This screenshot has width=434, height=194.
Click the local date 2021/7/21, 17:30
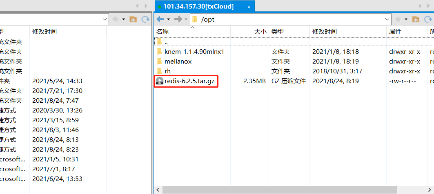point(57,91)
